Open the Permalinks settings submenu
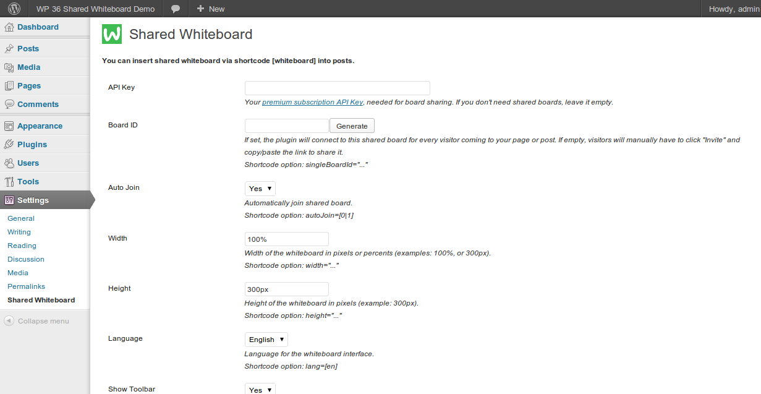The width and height of the screenshot is (761, 394). [x=26, y=286]
